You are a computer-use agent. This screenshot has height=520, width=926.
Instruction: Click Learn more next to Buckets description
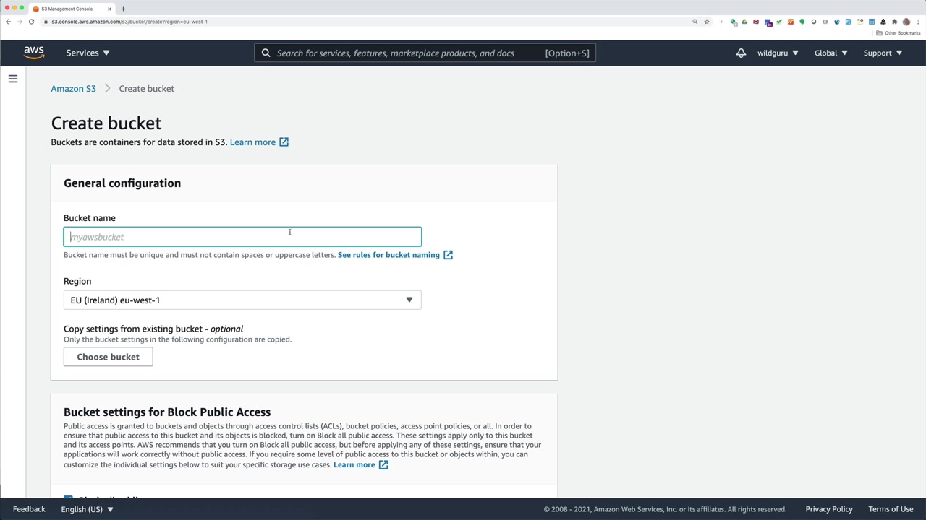coord(252,142)
